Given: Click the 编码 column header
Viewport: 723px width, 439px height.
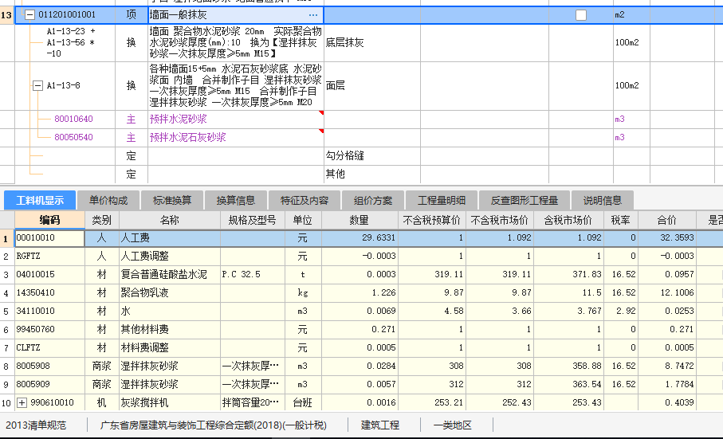Looking at the screenshot, I should (49, 220).
